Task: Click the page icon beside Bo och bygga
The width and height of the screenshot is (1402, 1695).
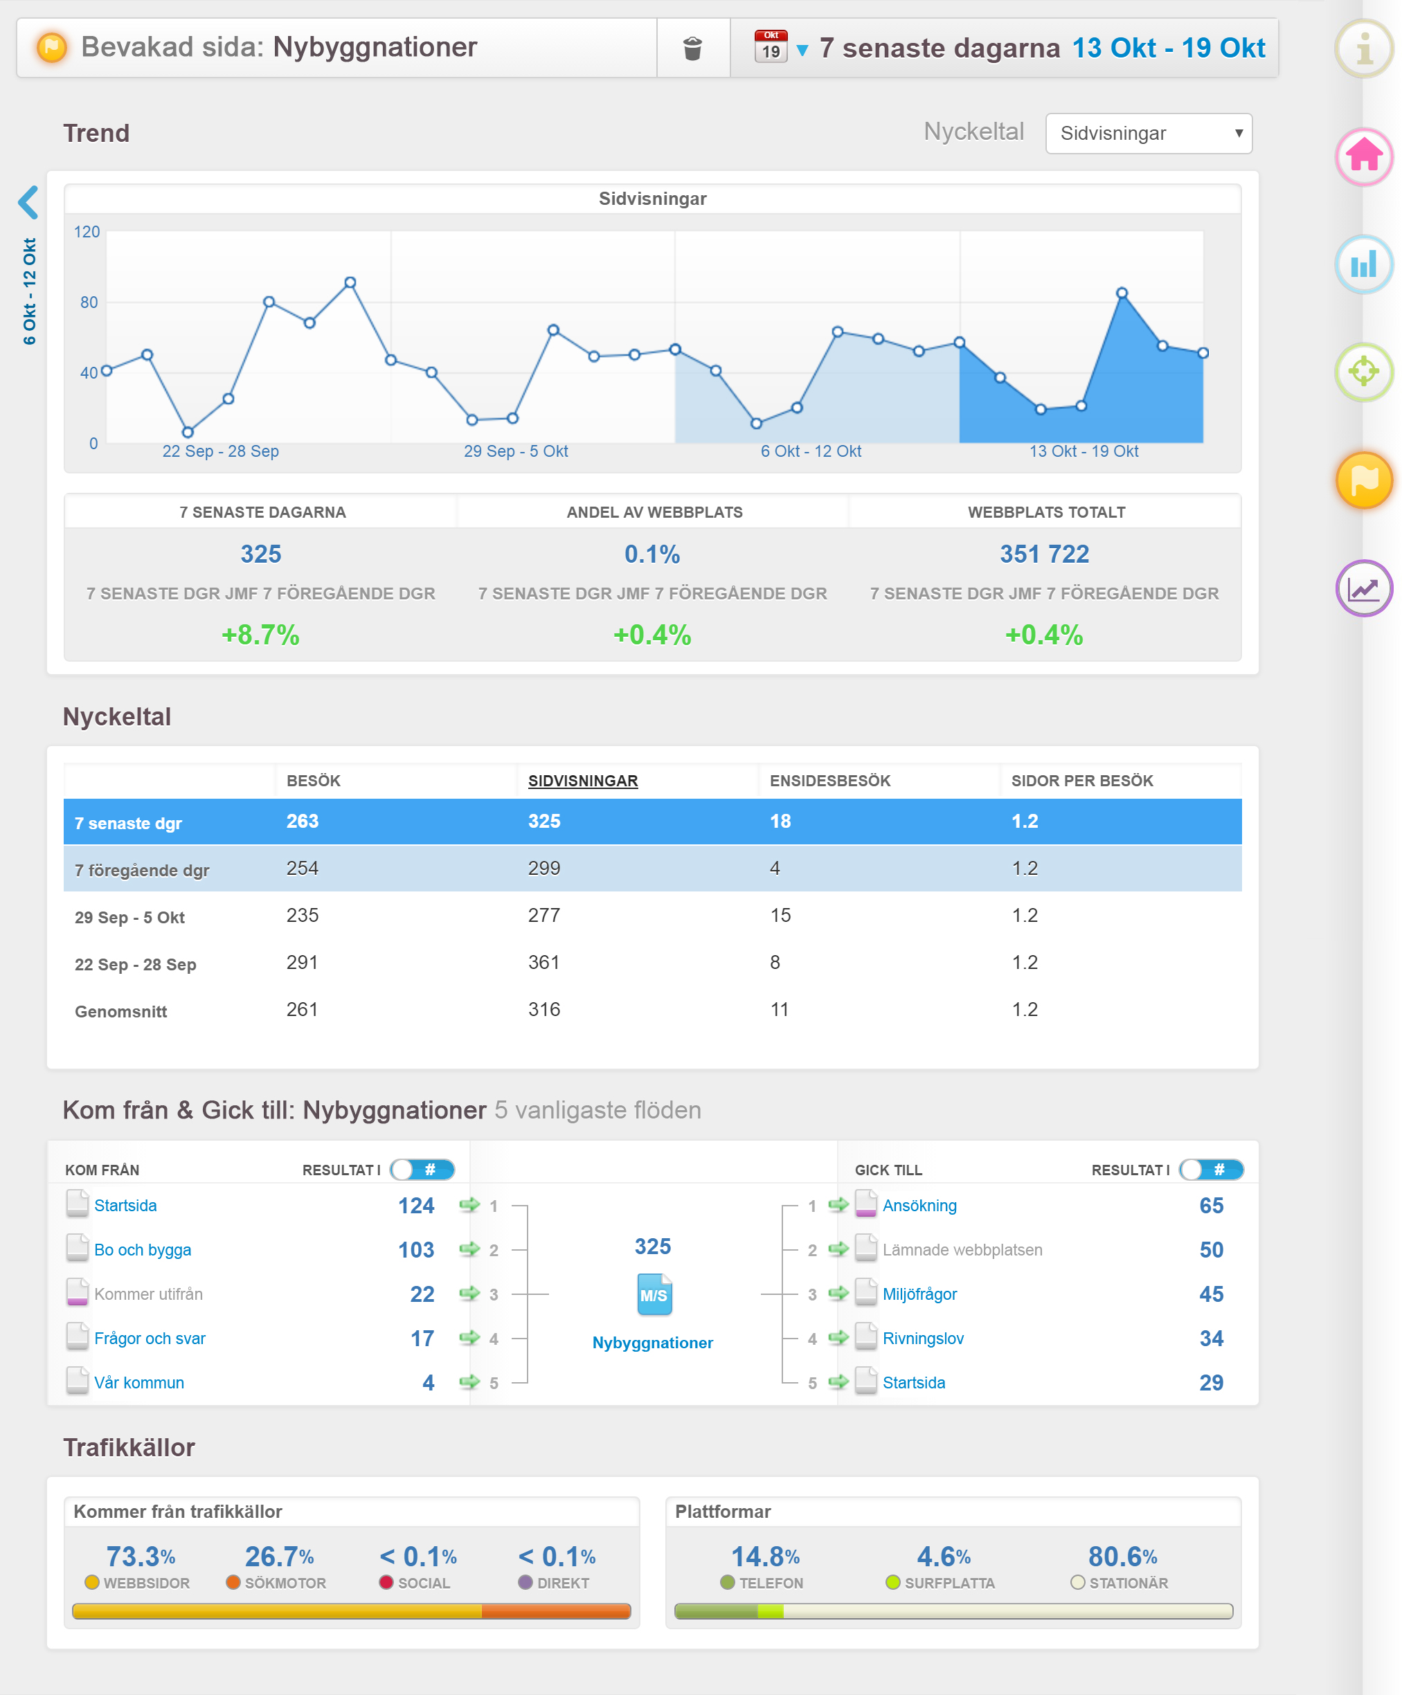Action: point(78,1249)
